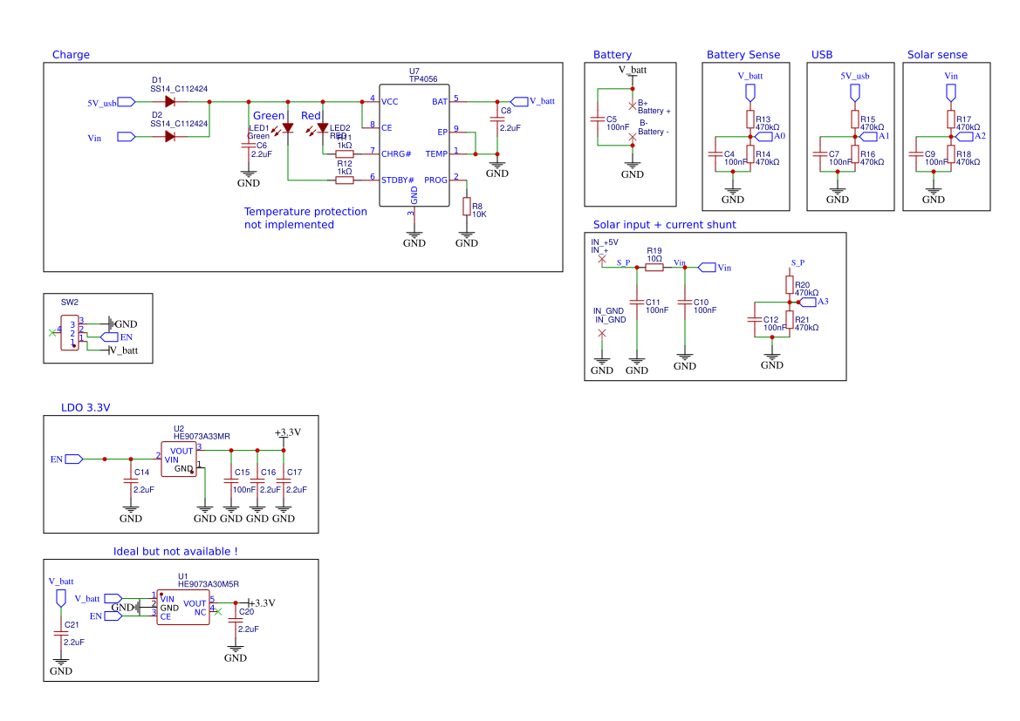Screen dimensions: 1020x721
Task: Click the 'S_P' net label above R20
Action: pos(798,262)
